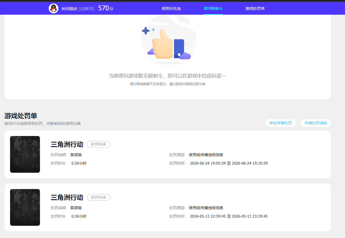
Task: Click the username 时间简史
Action: [x=70, y=9]
